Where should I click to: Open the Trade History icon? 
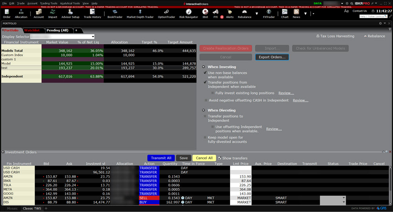(92, 13)
